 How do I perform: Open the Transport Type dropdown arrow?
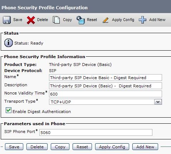(158, 102)
